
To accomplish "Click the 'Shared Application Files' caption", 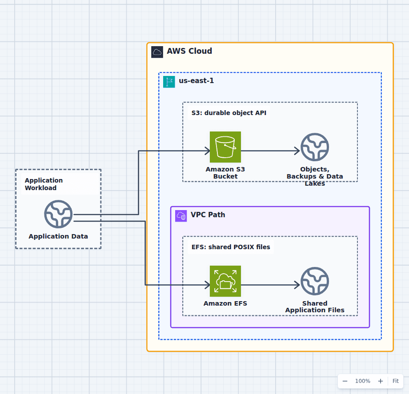I will point(315,306).
